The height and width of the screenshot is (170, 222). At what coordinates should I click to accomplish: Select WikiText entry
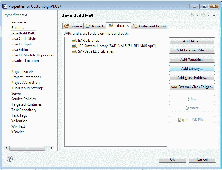[18, 126]
